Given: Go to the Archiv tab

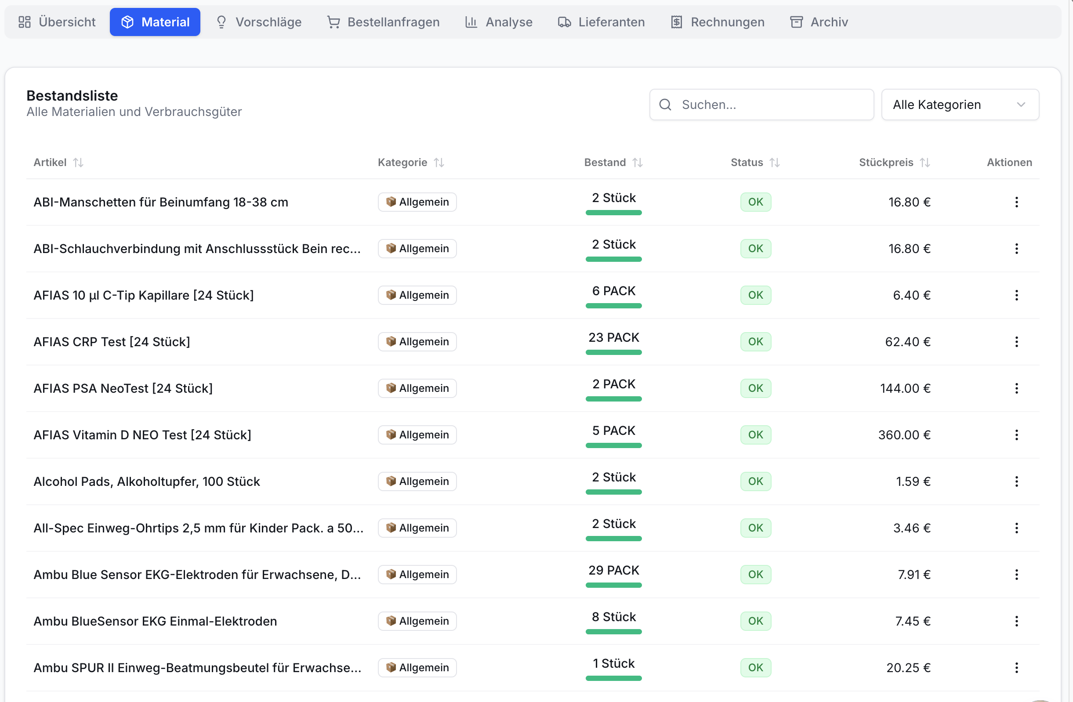Looking at the screenshot, I should (x=819, y=22).
